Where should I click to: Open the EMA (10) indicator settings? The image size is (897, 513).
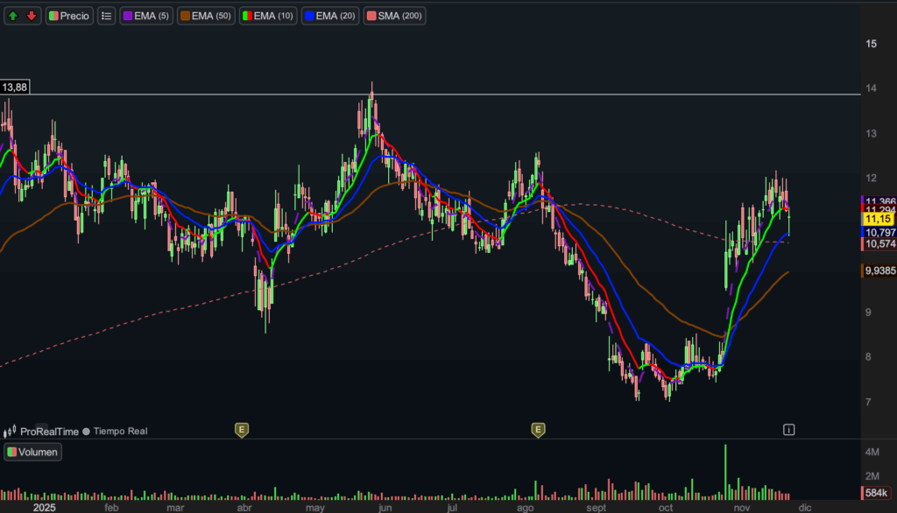(268, 16)
